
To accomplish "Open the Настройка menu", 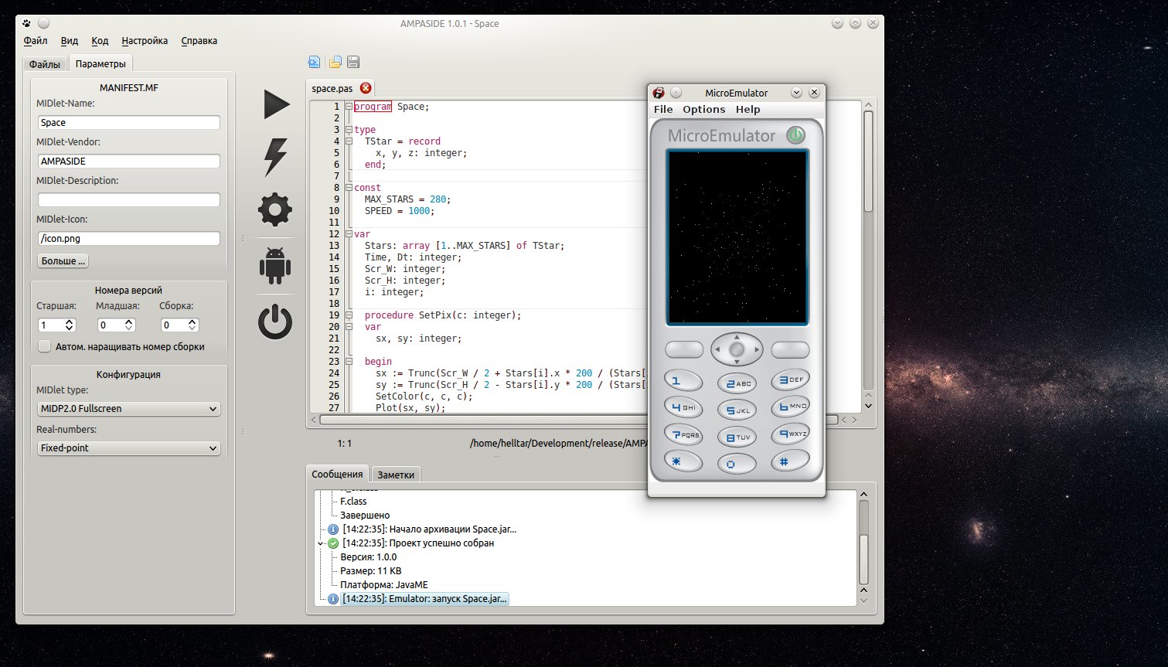I will [145, 41].
